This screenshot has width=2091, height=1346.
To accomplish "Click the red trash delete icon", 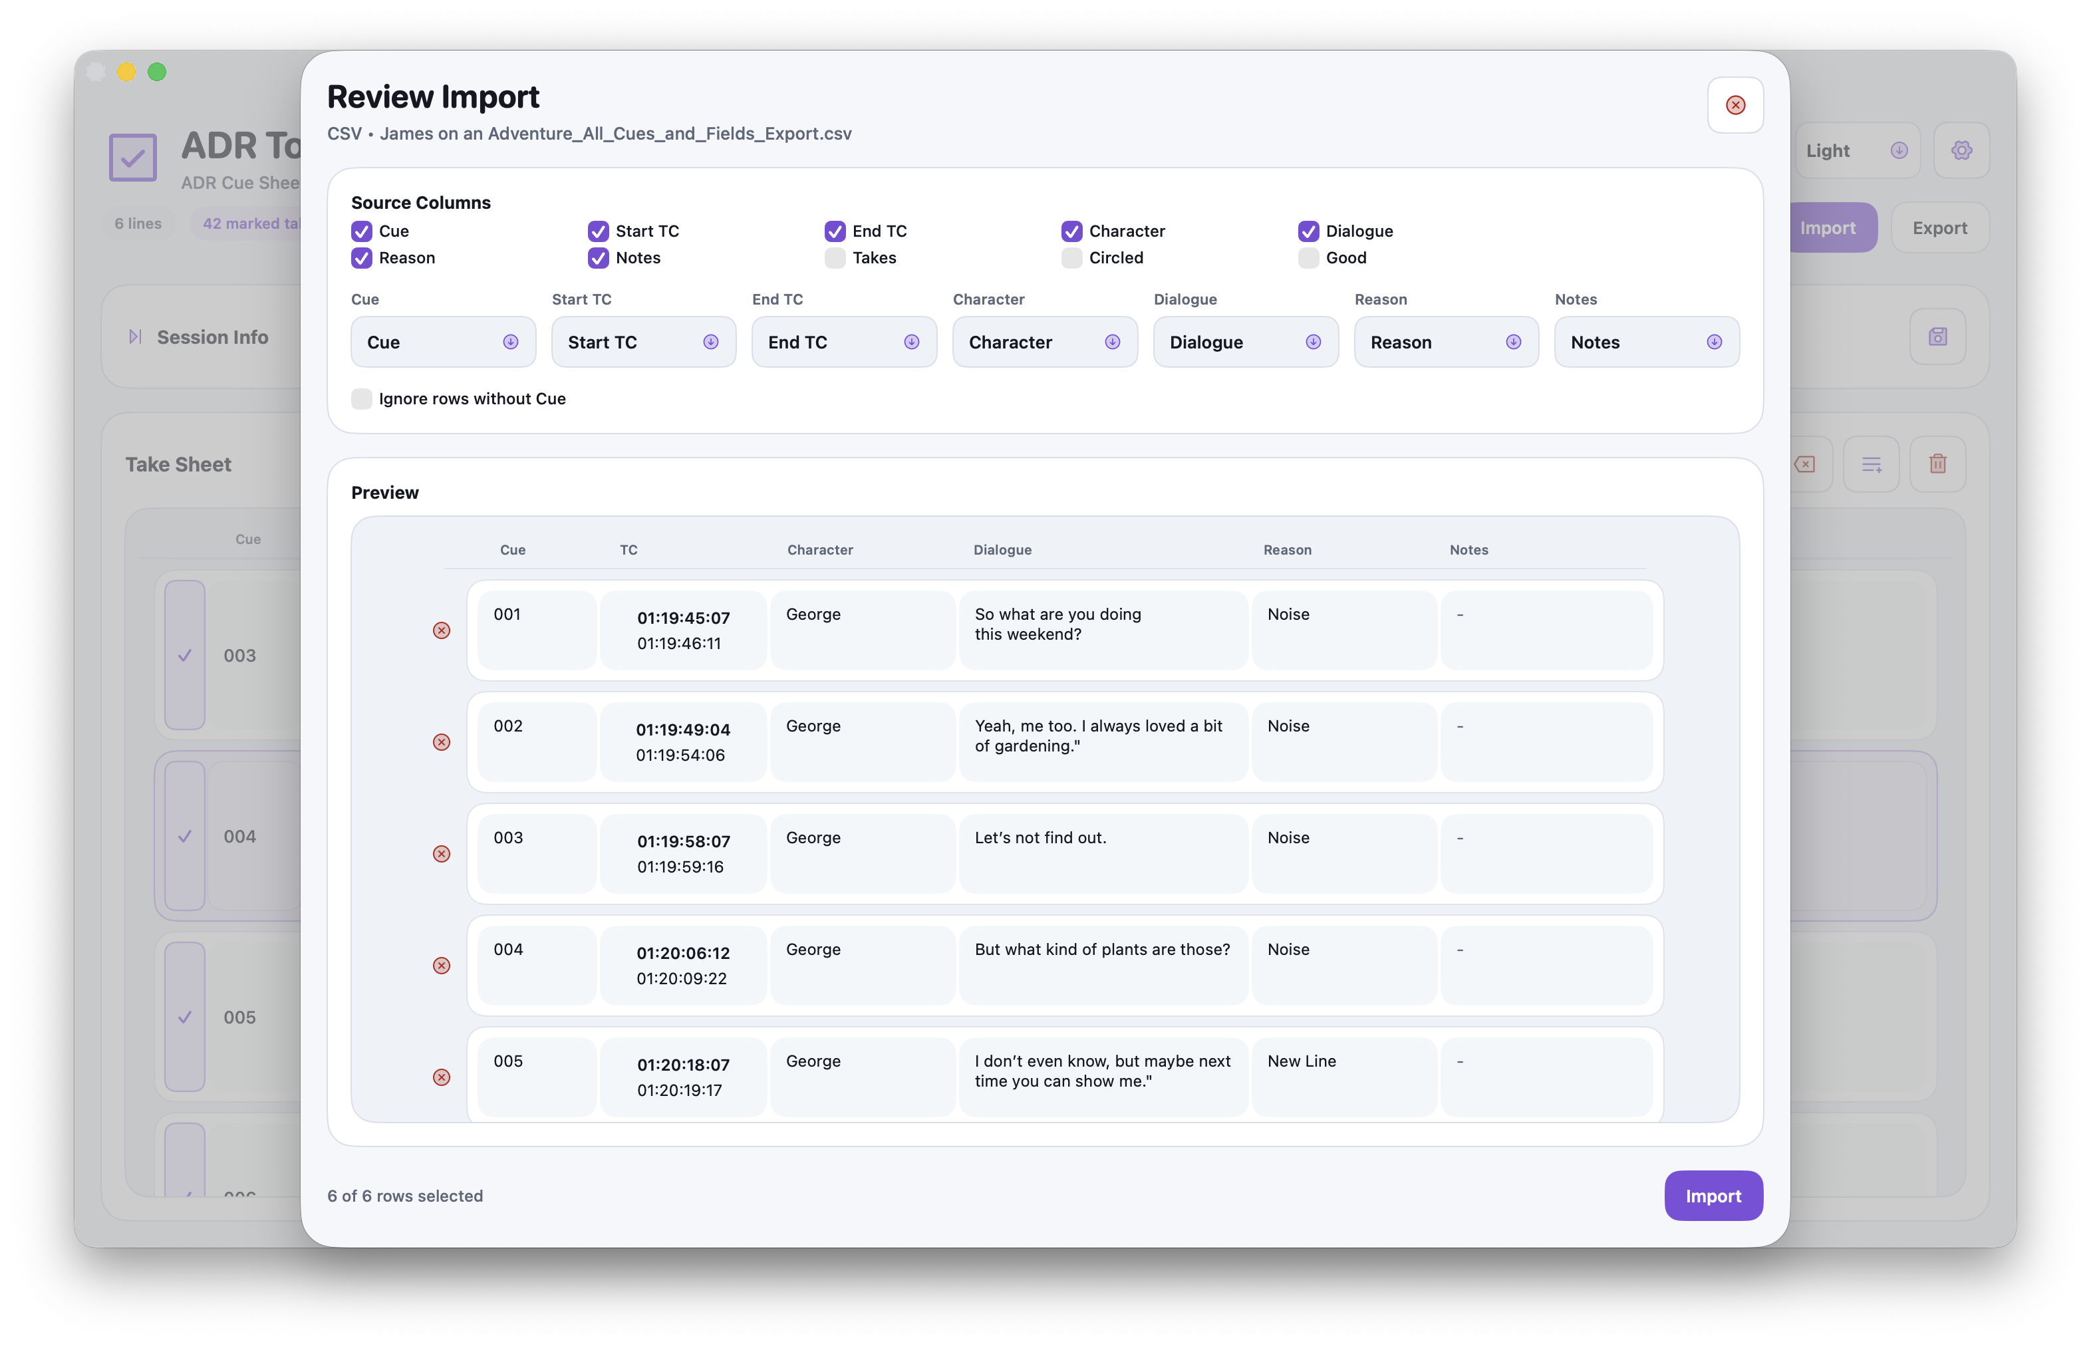I will (1937, 464).
